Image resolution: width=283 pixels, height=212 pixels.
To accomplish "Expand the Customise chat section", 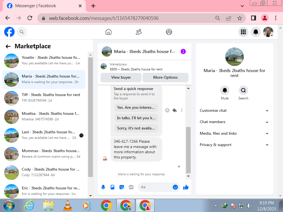I will tap(234, 110).
